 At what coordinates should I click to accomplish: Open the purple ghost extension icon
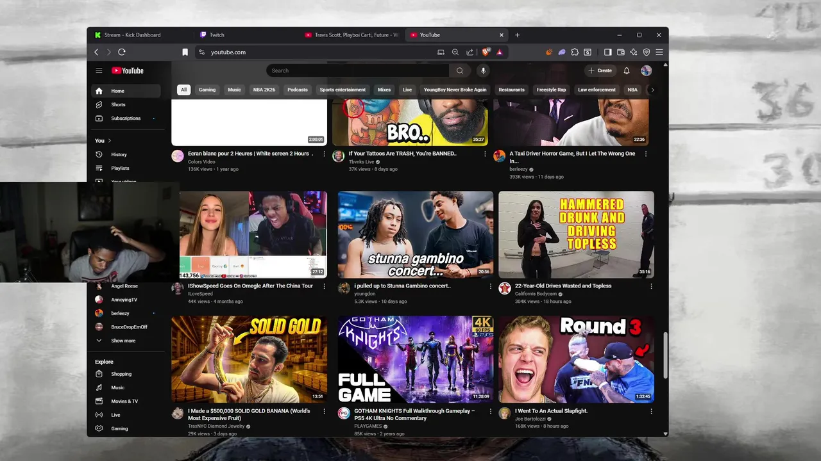(562, 52)
